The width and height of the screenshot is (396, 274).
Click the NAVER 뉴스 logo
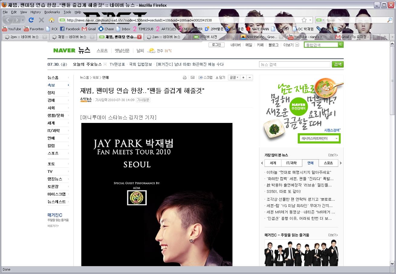(x=72, y=51)
